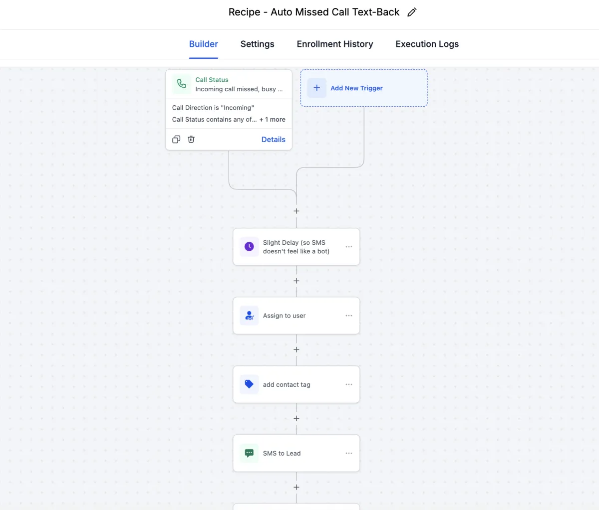The image size is (599, 510).
Task: Duplicate the Call Status trigger
Action: (176, 140)
